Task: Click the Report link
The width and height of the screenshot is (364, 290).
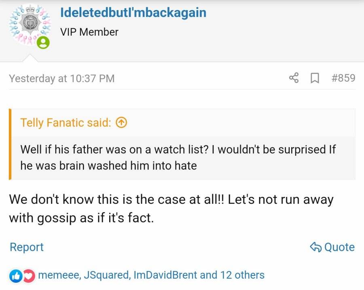Action: tap(27, 247)
